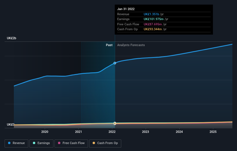This screenshot has width=237, height=151.
Task: Toggle the Revenue legend button
Action: tap(16, 143)
